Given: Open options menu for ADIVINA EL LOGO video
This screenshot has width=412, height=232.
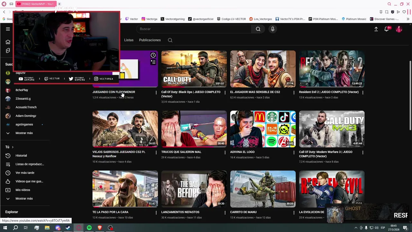Looking at the screenshot, I should (x=294, y=152).
